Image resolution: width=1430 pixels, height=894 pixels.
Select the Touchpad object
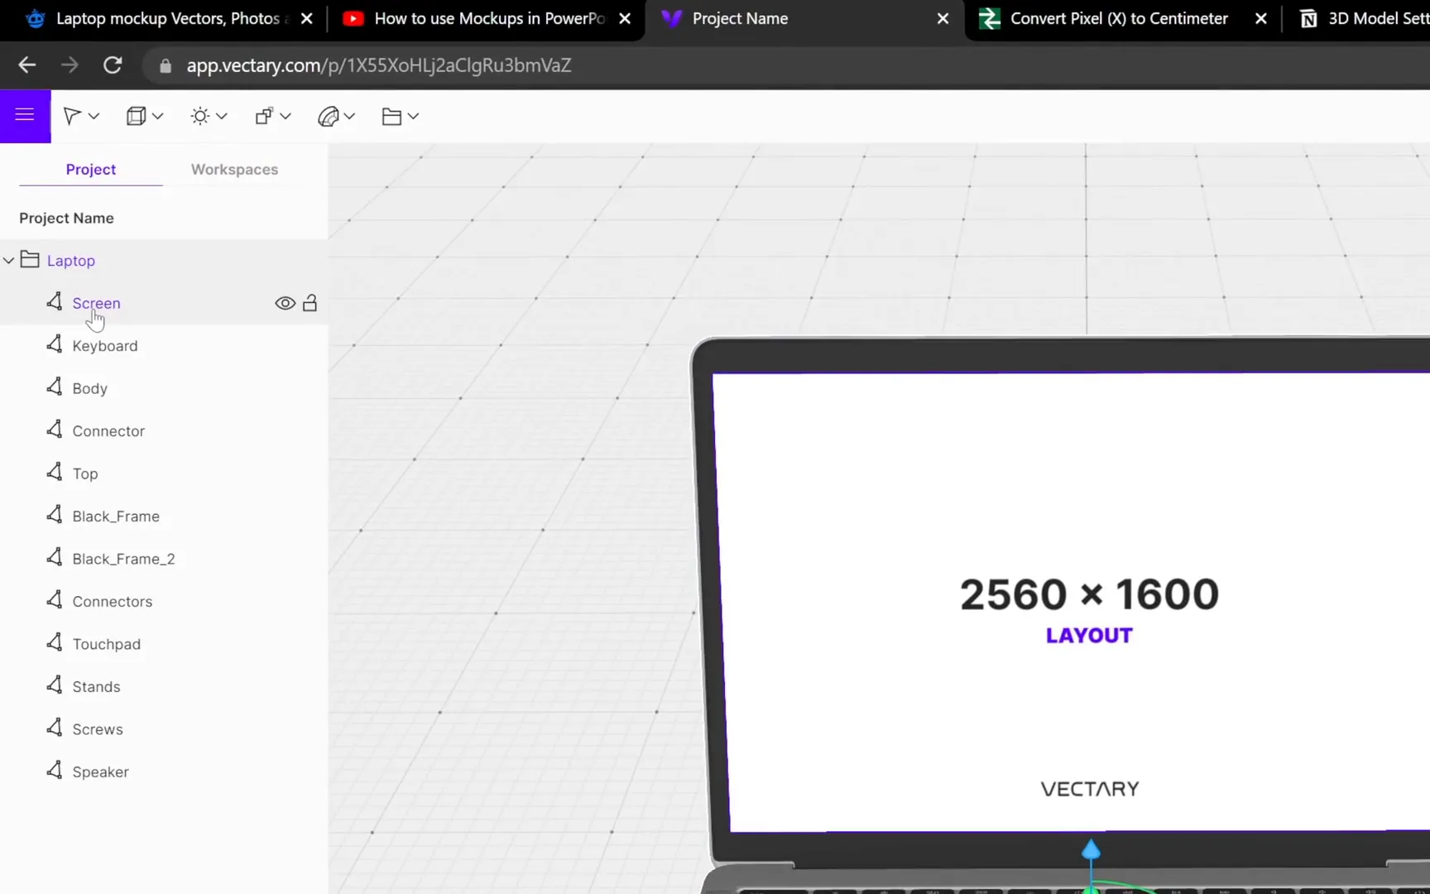tap(106, 644)
